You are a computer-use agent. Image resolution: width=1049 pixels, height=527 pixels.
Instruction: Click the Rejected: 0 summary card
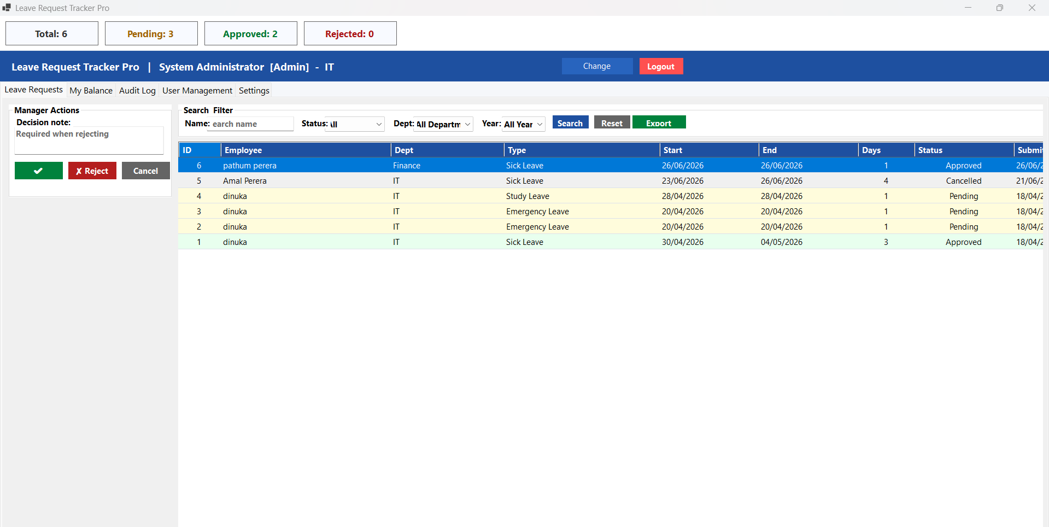click(350, 33)
